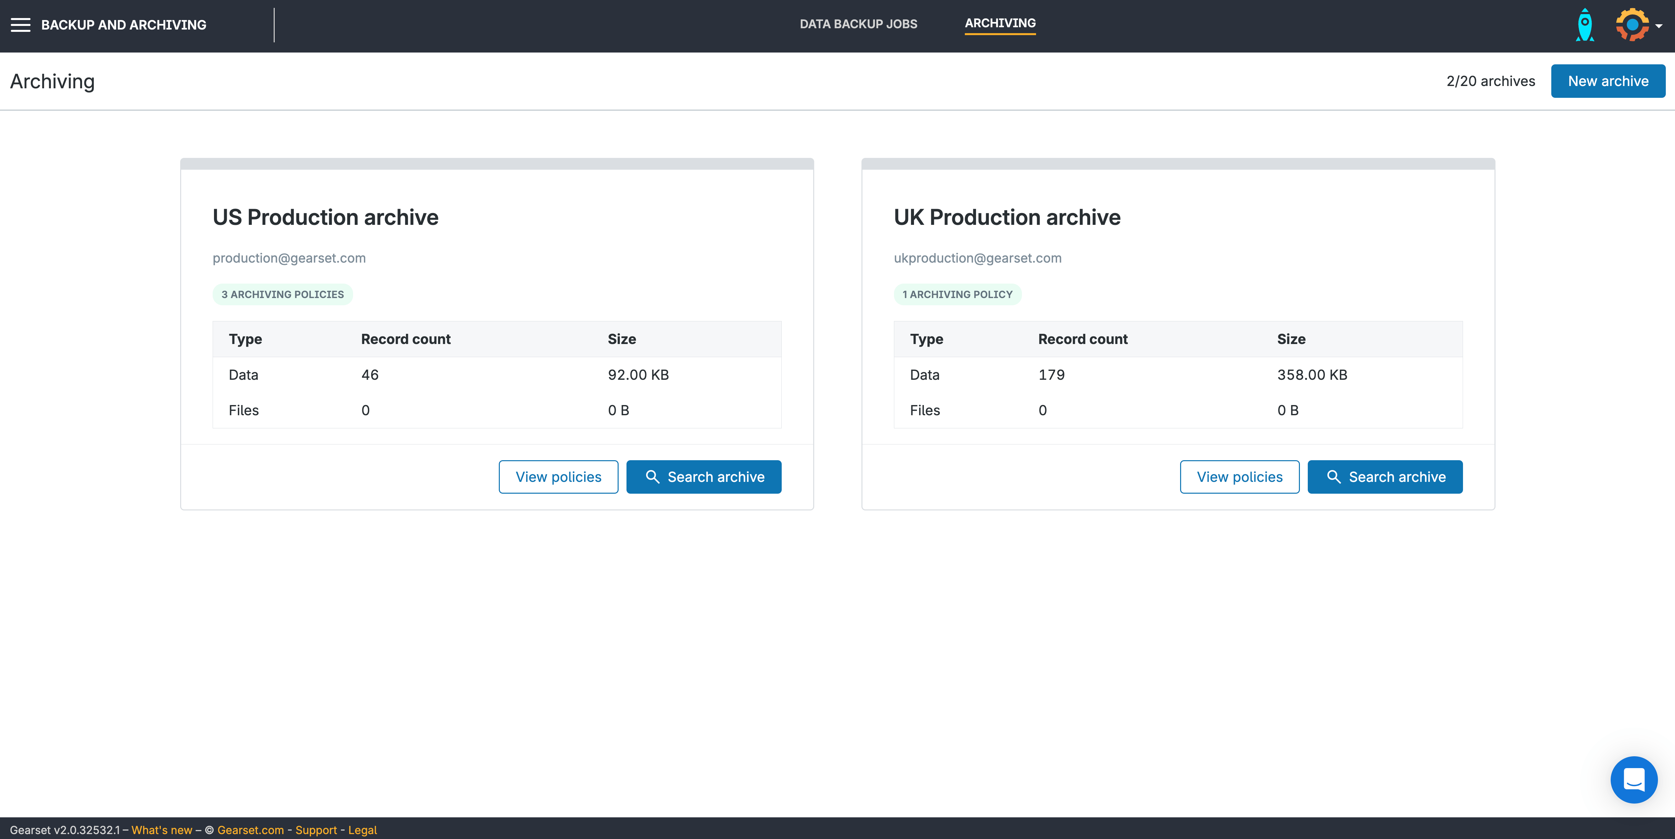Viewport: 1675px width, 839px height.
Task: Open the hamburger navigation menu
Action: pyautogui.click(x=20, y=25)
